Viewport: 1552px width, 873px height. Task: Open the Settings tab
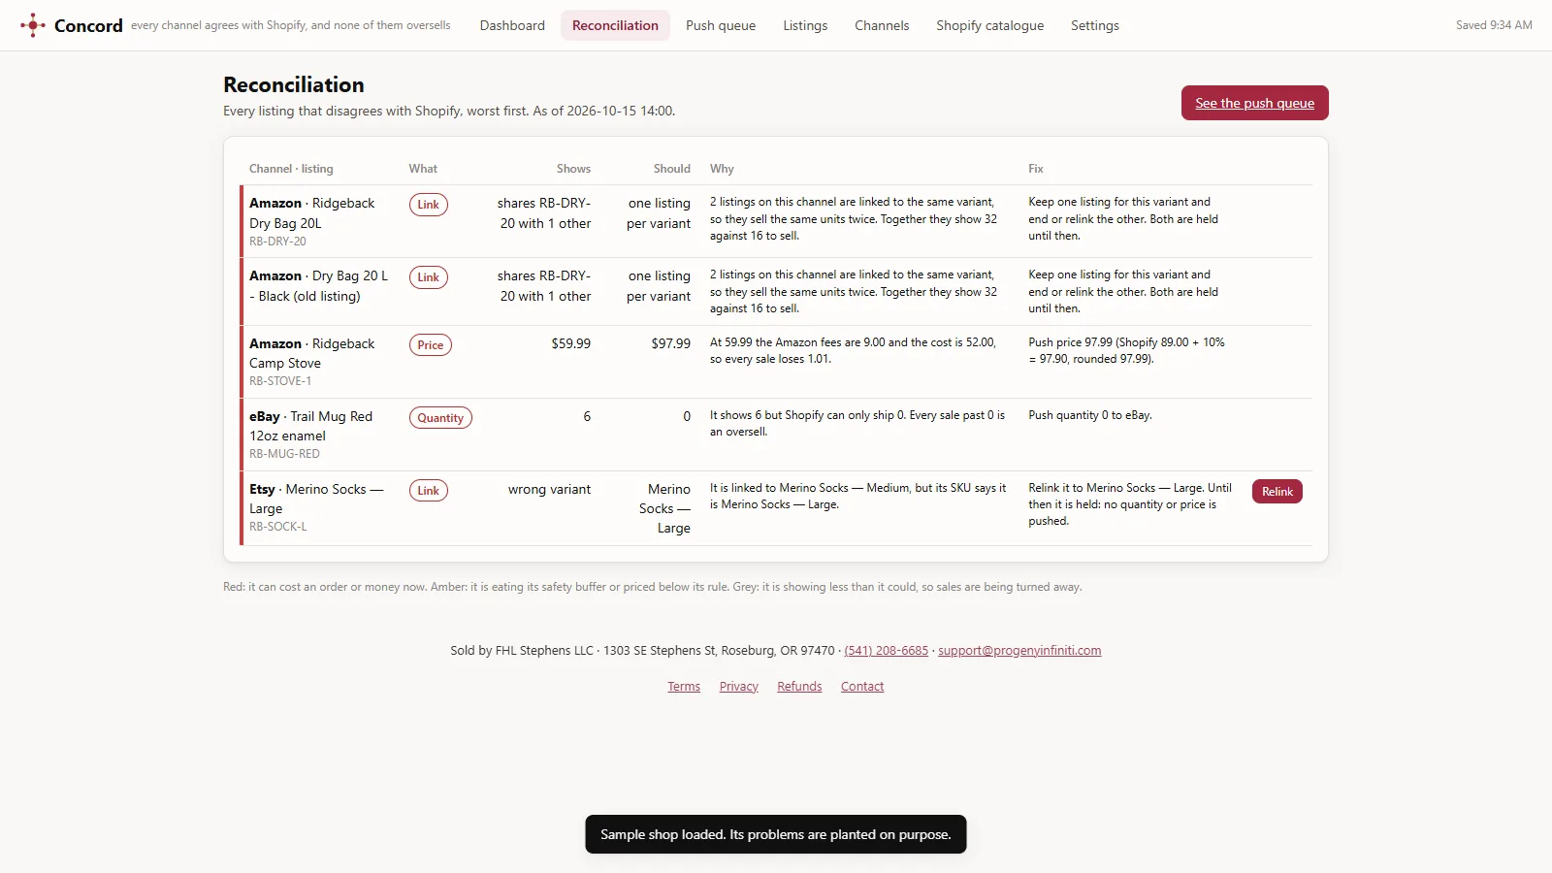pos(1095,25)
